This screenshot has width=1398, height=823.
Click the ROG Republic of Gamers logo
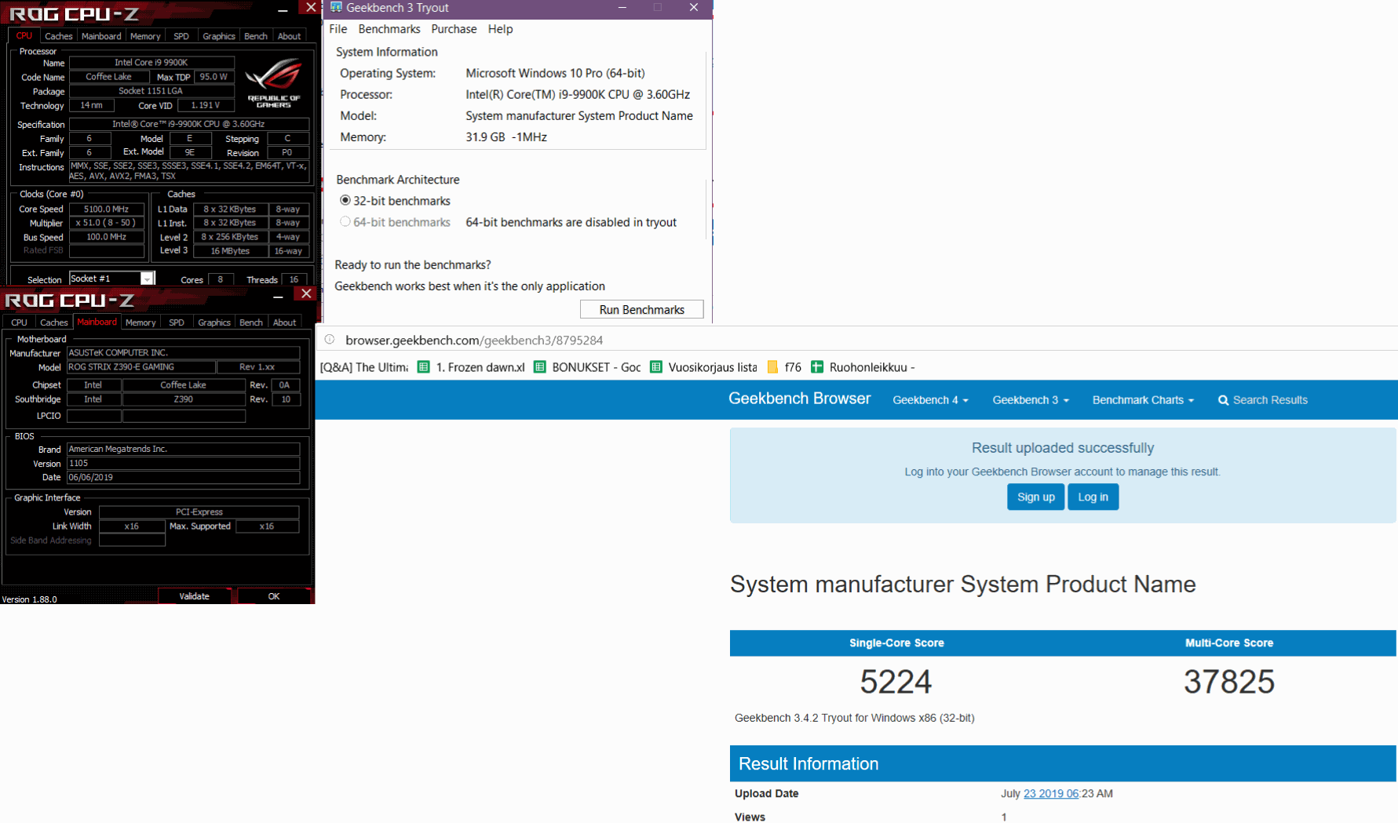point(273,84)
